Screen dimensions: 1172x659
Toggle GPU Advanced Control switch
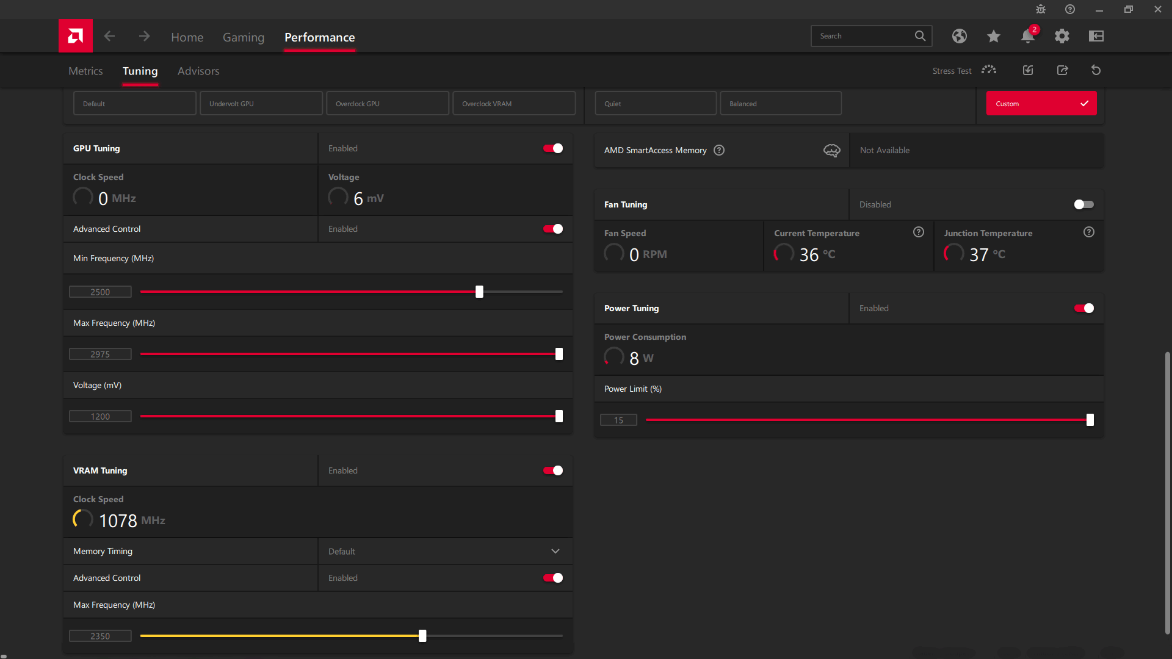click(x=553, y=229)
